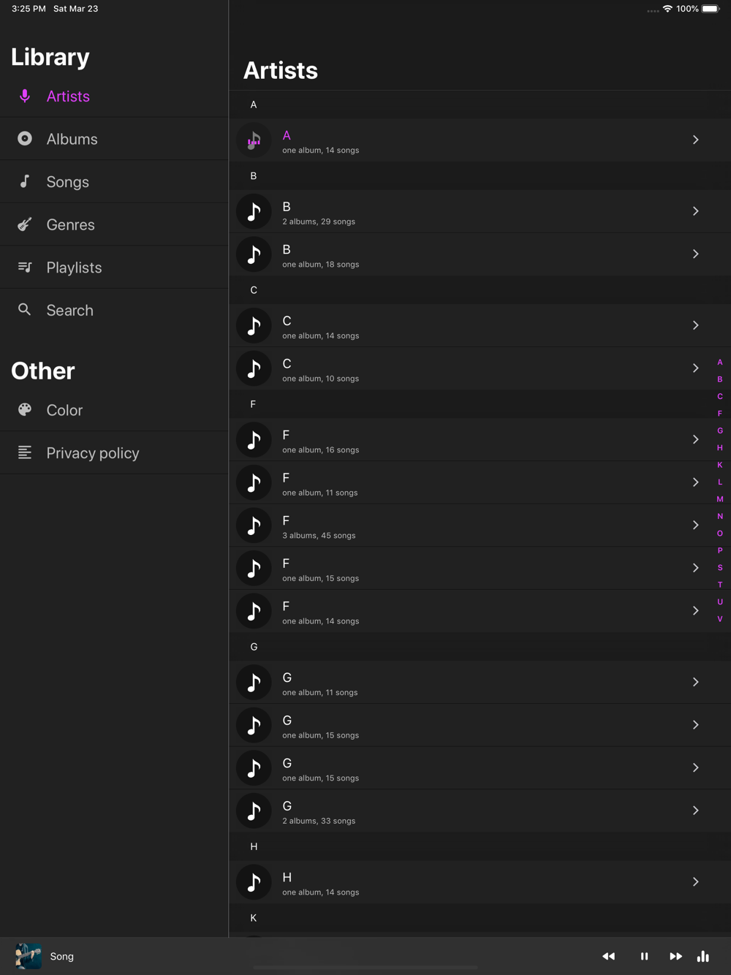Click the microphone icon beside Artists
The height and width of the screenshot is (975, 731).
(25, 96)
